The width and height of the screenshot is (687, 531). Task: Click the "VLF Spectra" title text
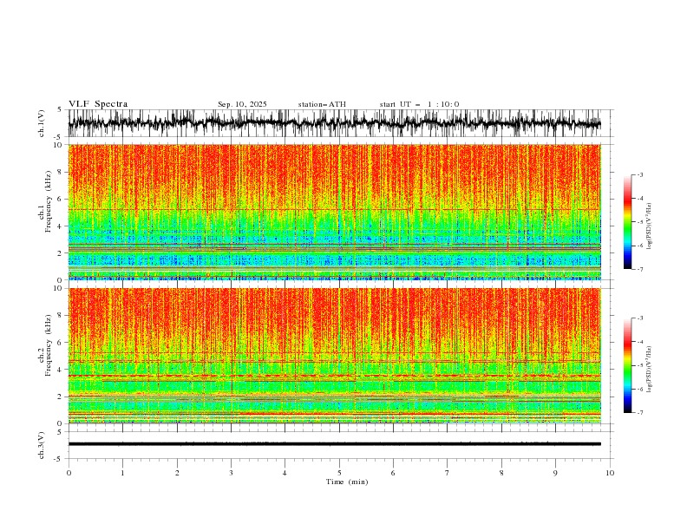coord(98,104)
